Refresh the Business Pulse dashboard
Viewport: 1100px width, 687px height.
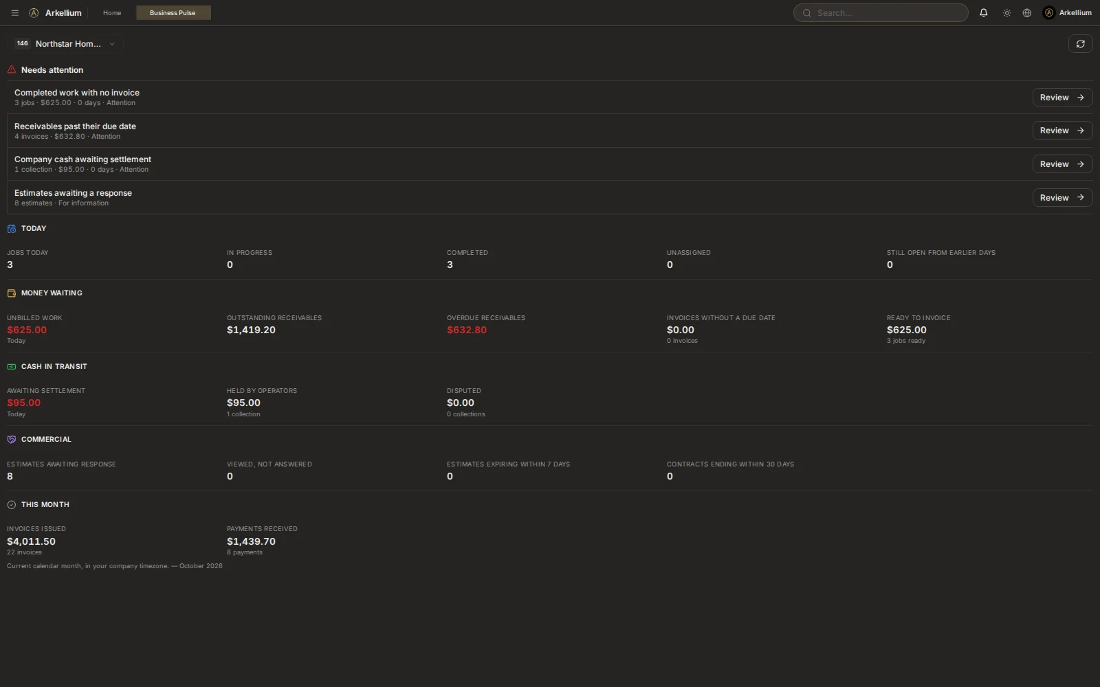point(1081,44)
